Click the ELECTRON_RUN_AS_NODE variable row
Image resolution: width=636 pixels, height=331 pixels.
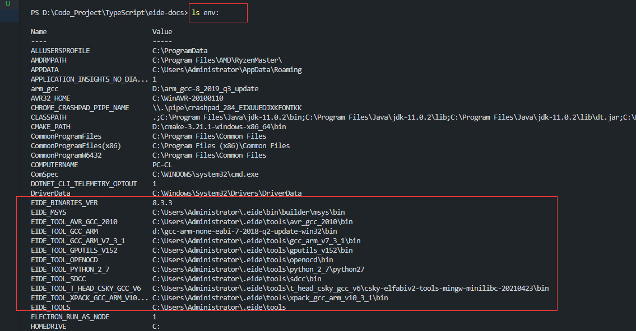click(70, 316)
